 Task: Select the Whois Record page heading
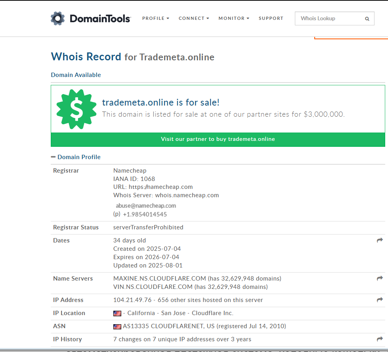click(133, 57)
